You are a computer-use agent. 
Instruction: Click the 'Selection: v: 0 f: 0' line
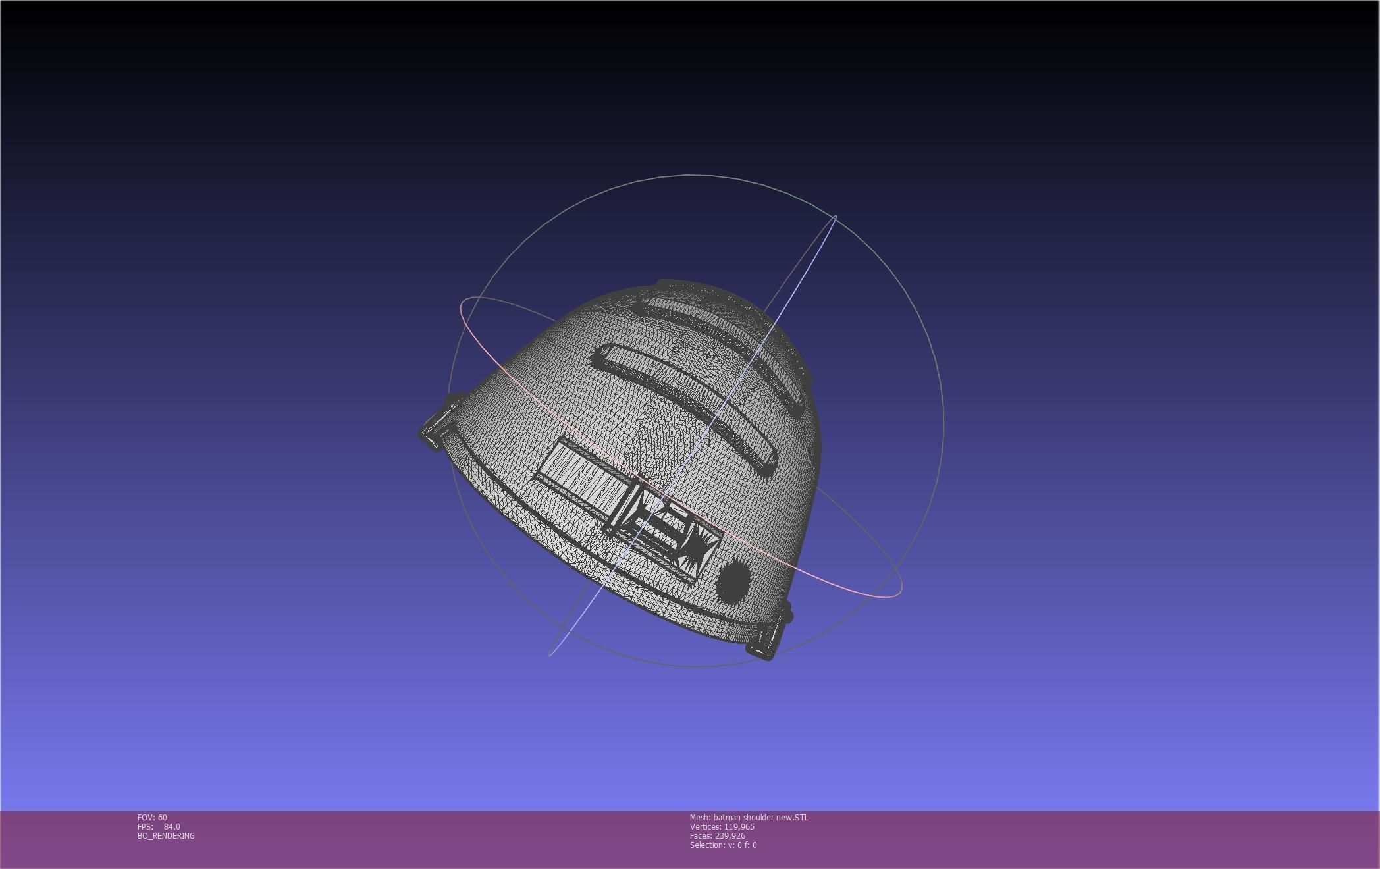(x=724, y=845)
